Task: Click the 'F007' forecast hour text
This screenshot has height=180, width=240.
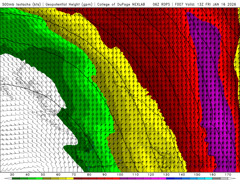Action: coord(179,4)
